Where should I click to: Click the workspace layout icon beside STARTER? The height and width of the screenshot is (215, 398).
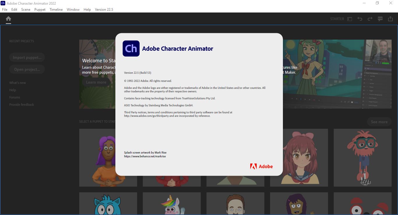tap(350, 19)
